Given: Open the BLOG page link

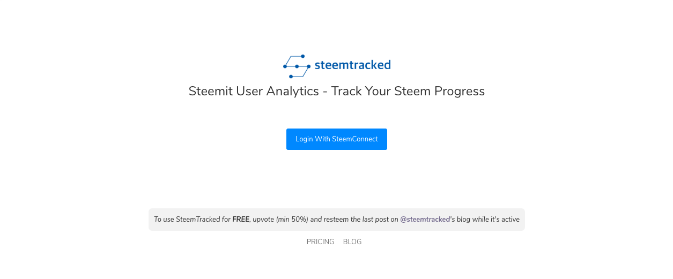Looking at the screenshot, I should click(352, 242).
